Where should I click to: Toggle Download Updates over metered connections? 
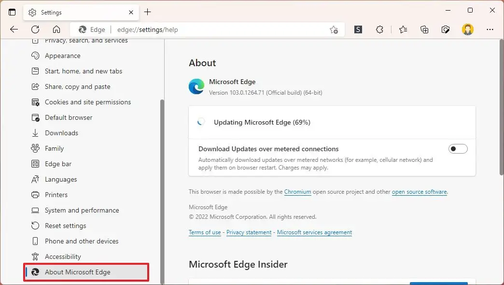458,149
